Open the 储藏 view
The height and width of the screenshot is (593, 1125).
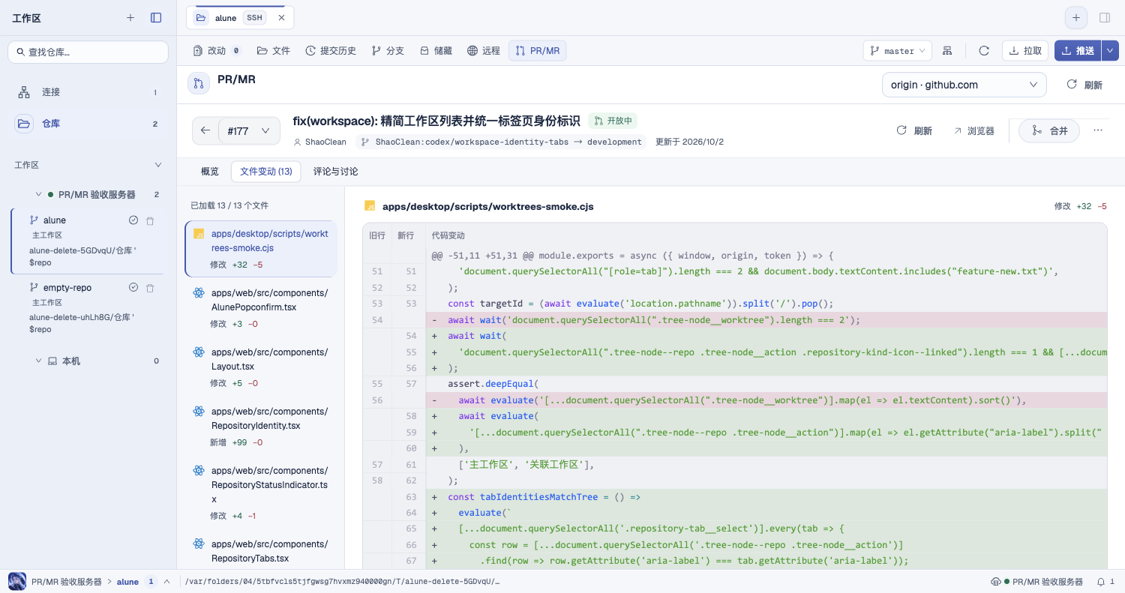tap(436, 51)
